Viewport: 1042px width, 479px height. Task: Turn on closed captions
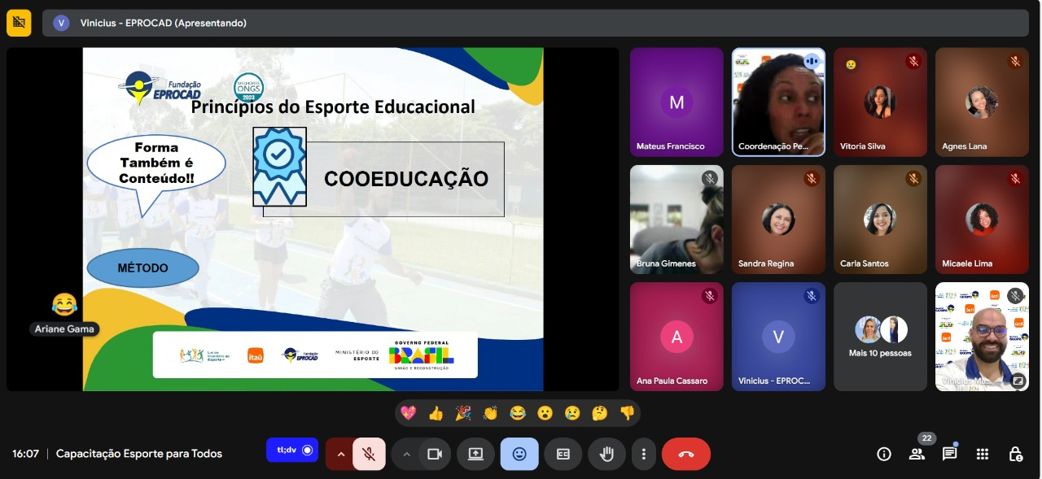(x=563, y=454)
